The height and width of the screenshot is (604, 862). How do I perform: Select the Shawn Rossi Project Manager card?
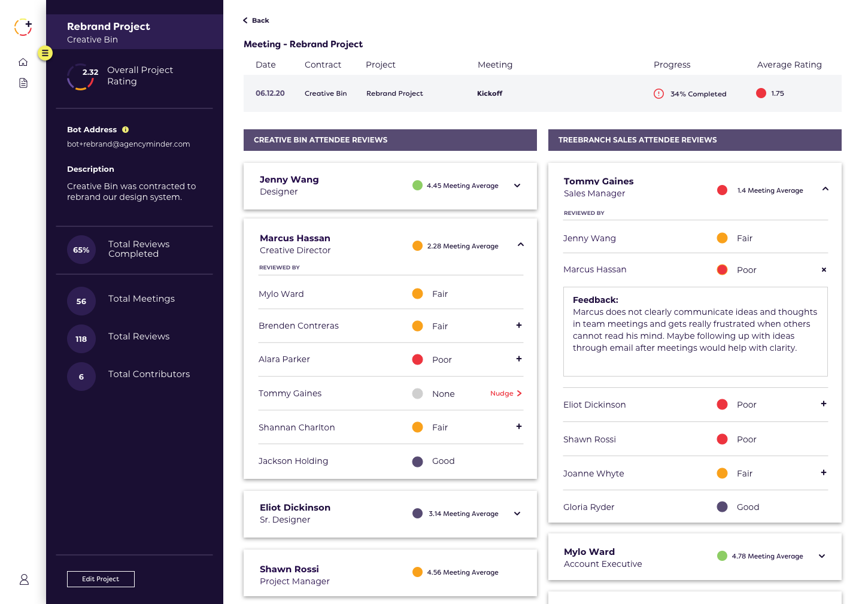pos(390,573)
